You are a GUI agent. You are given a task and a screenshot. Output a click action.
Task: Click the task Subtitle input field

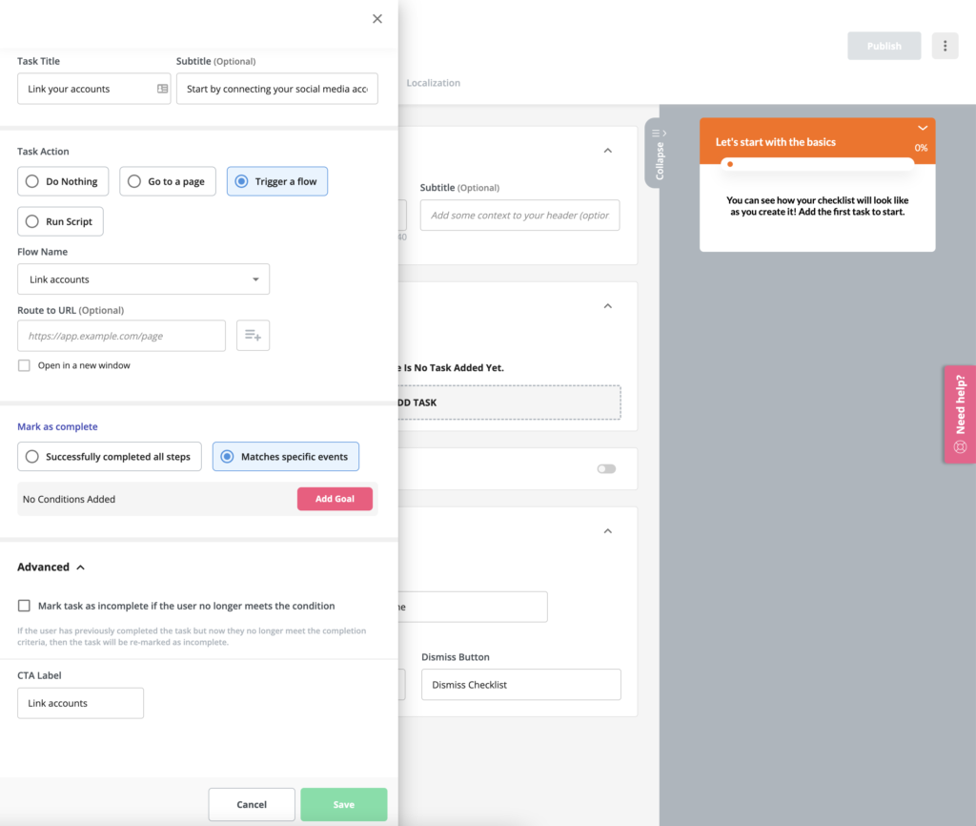click(x=277, y=89)
